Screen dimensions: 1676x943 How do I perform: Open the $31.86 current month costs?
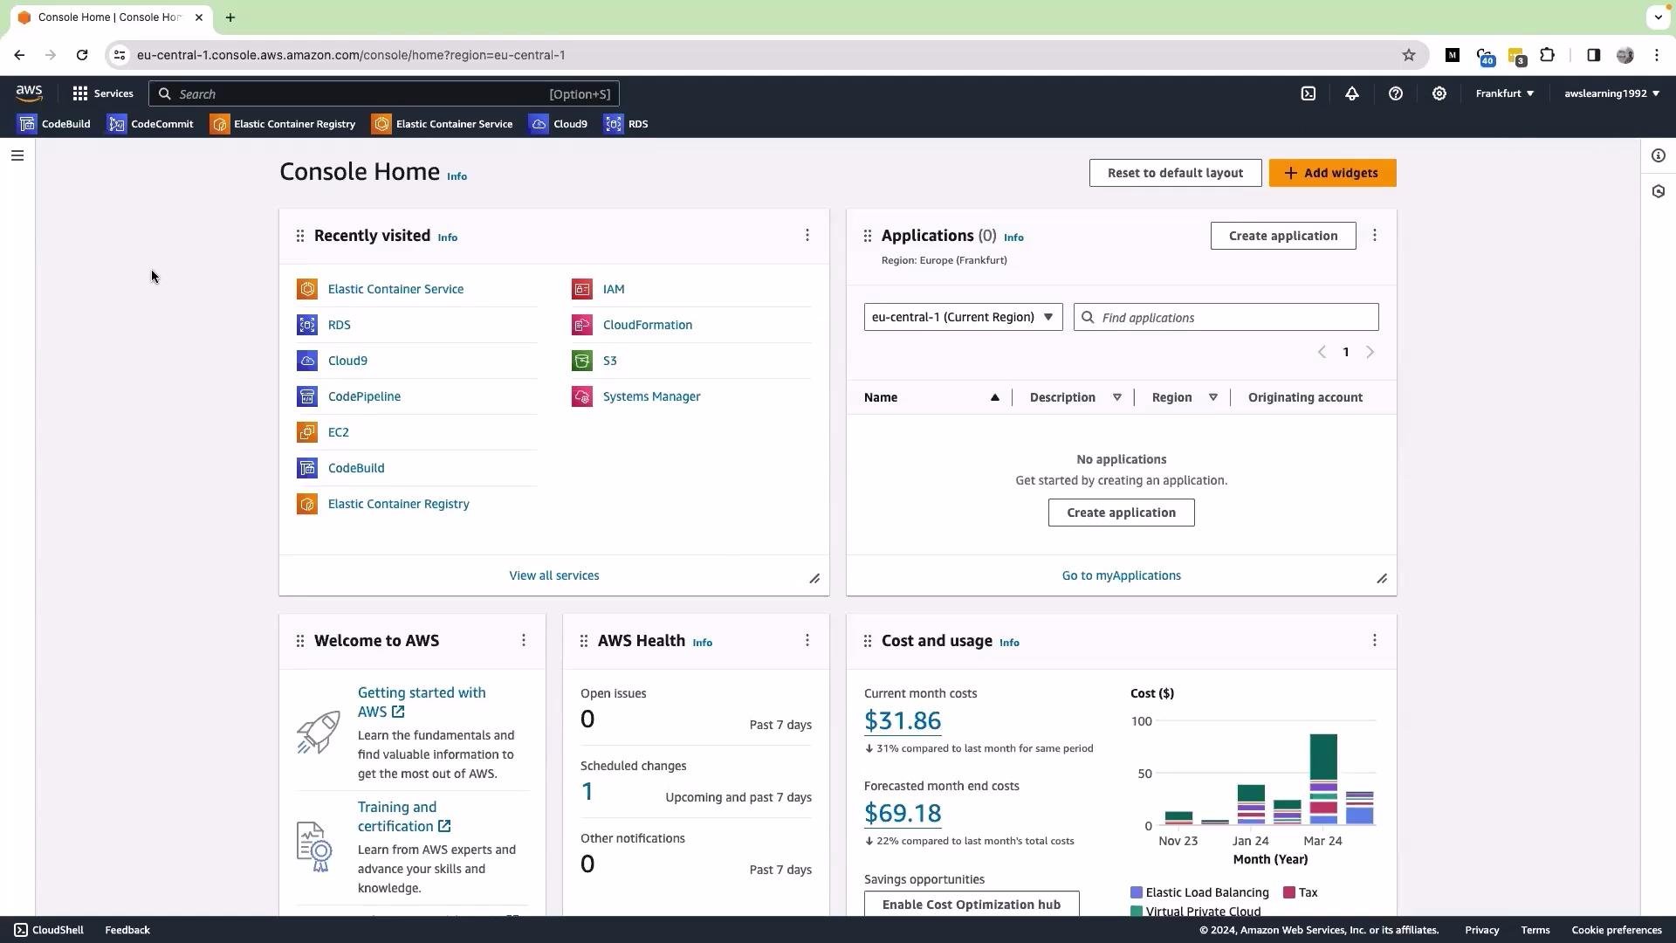[902, 720]
